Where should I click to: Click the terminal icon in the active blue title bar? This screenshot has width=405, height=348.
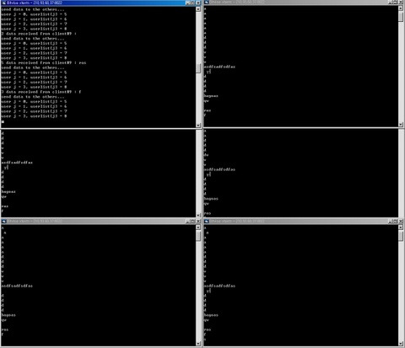point(3,3)
